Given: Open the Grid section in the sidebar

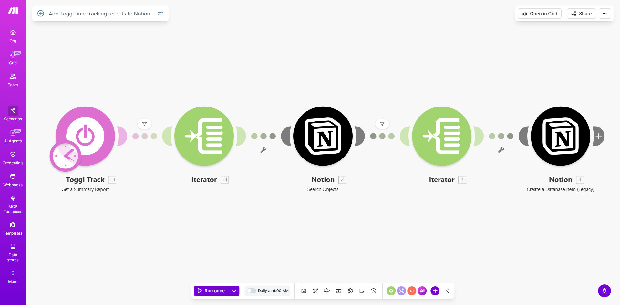Looking at the screenshot, I should (13, 58).
